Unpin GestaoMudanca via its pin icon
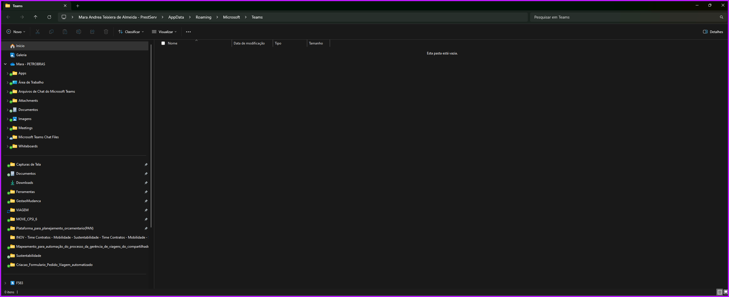The height and width of the screenshot is (297, 729). click(x=146, y=201)
